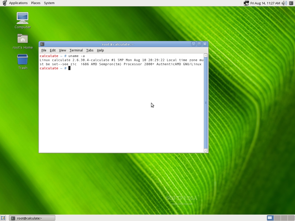
Task: Open the System menu
Action: point(49,3)
